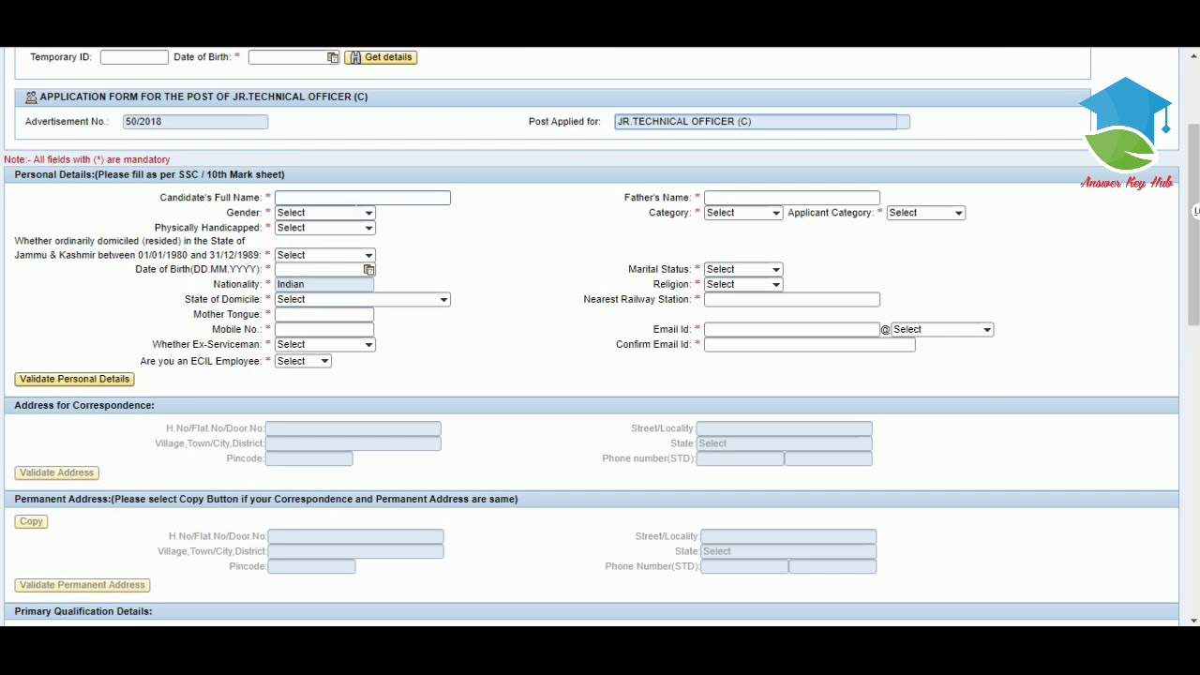
Task: Open the email domain dropdown after @
Action: (x=941, y=330)
